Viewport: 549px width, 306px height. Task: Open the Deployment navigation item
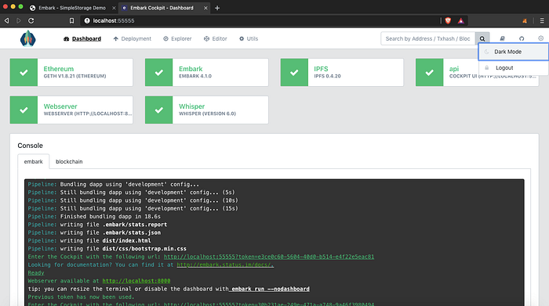tap(133, 39)
